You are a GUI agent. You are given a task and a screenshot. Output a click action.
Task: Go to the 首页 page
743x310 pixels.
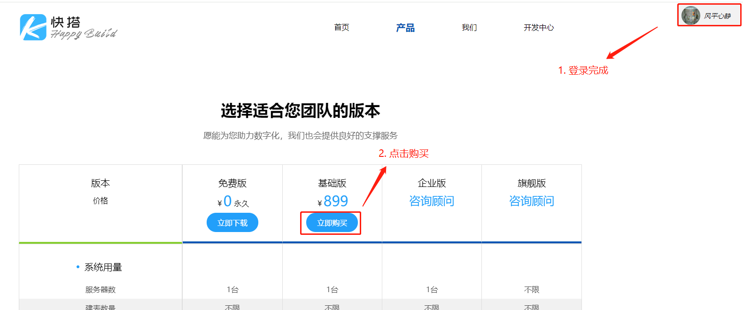(x=341, y=28)
